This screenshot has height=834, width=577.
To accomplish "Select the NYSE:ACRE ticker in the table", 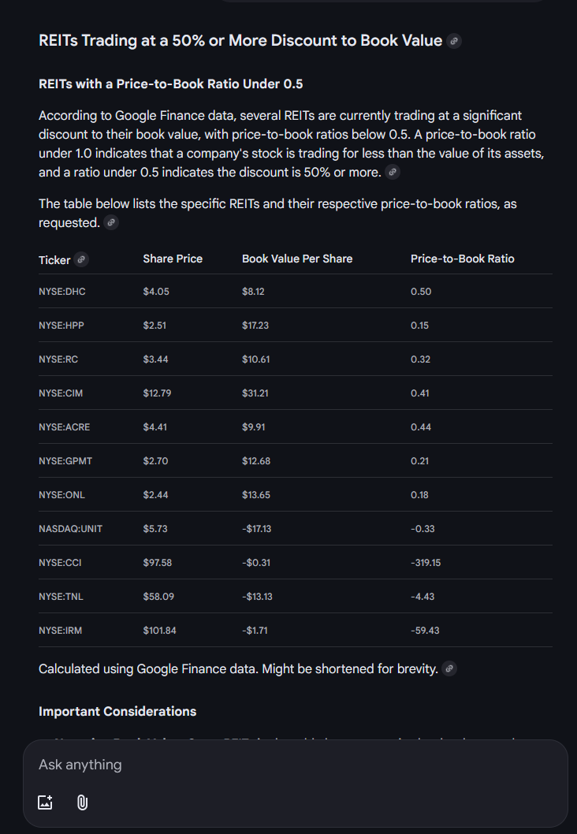I will (64, 427).
